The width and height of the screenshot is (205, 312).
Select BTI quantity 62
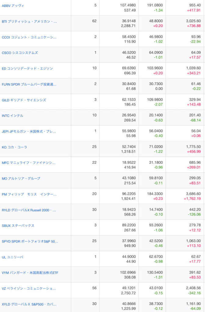pyautogui.click(x=94, y=21)
